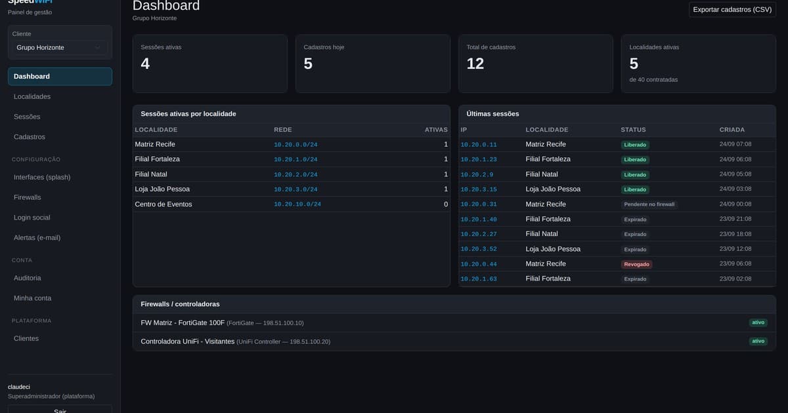The image size is (788, 413).
Task: Navigate to Firewalls in the sidebar
Action: tap(60, 197)
